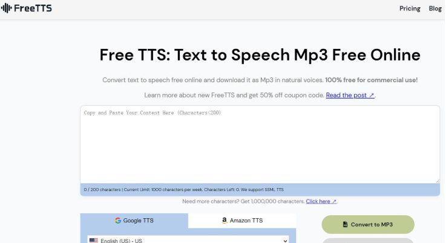
Task: Switch to the Amazon TTS tab
Action: pyautogui.click(x=242, y=221)
